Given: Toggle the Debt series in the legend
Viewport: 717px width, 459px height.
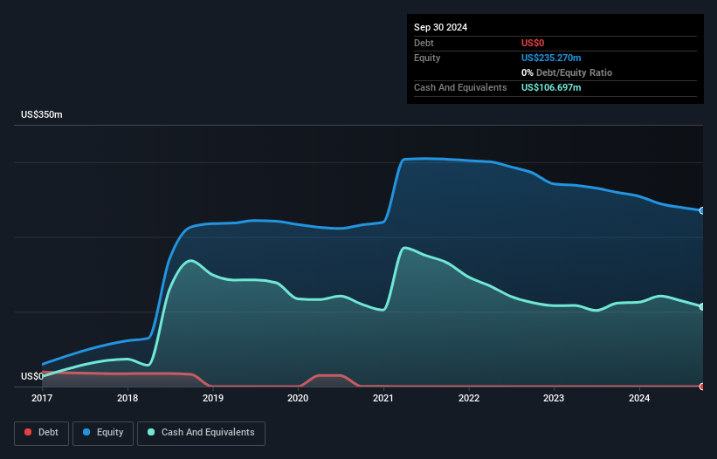Looking at the screenshot, I should 41,433.
